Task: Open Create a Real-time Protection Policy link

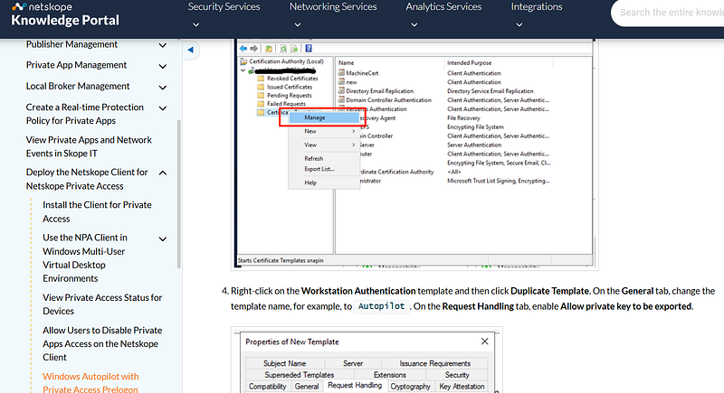Action: [84, 114]
